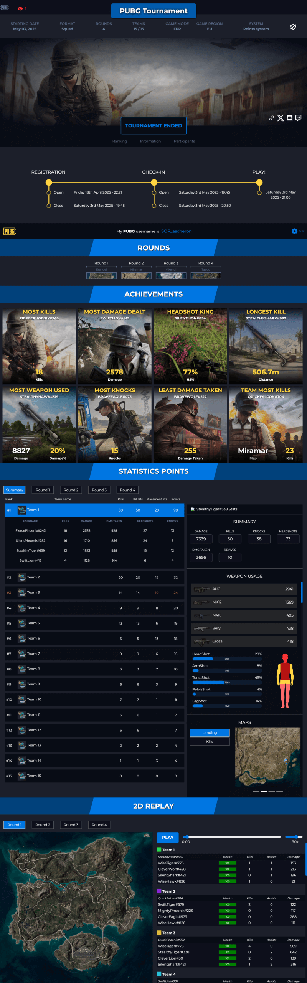The height and width of the screenshot is (983, 307).
Task: Expand Team 3 ranking row
Action: pyautogui.click(x=94, y=593)
